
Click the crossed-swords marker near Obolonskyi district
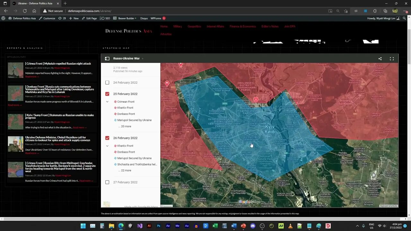pos(256,100)
